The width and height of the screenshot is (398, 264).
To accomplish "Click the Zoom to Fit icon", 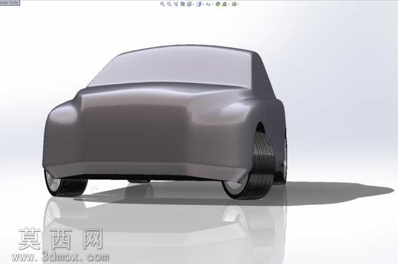I will click(x=163, y=4).
